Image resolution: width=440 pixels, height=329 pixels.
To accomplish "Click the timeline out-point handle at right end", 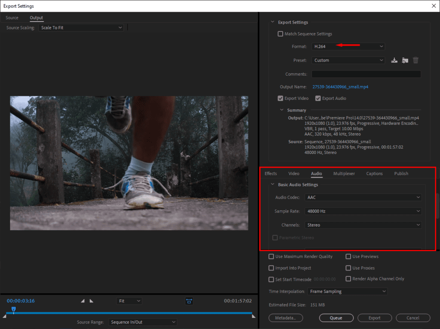I will click(x=254, y=316).
